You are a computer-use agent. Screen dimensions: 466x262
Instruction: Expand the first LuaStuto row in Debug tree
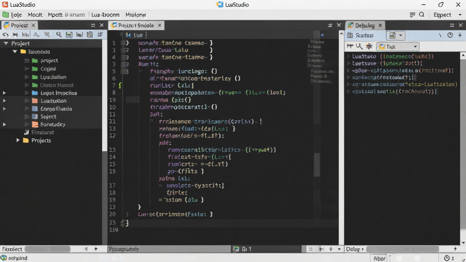pyautogui.click(x=349, y=56)
